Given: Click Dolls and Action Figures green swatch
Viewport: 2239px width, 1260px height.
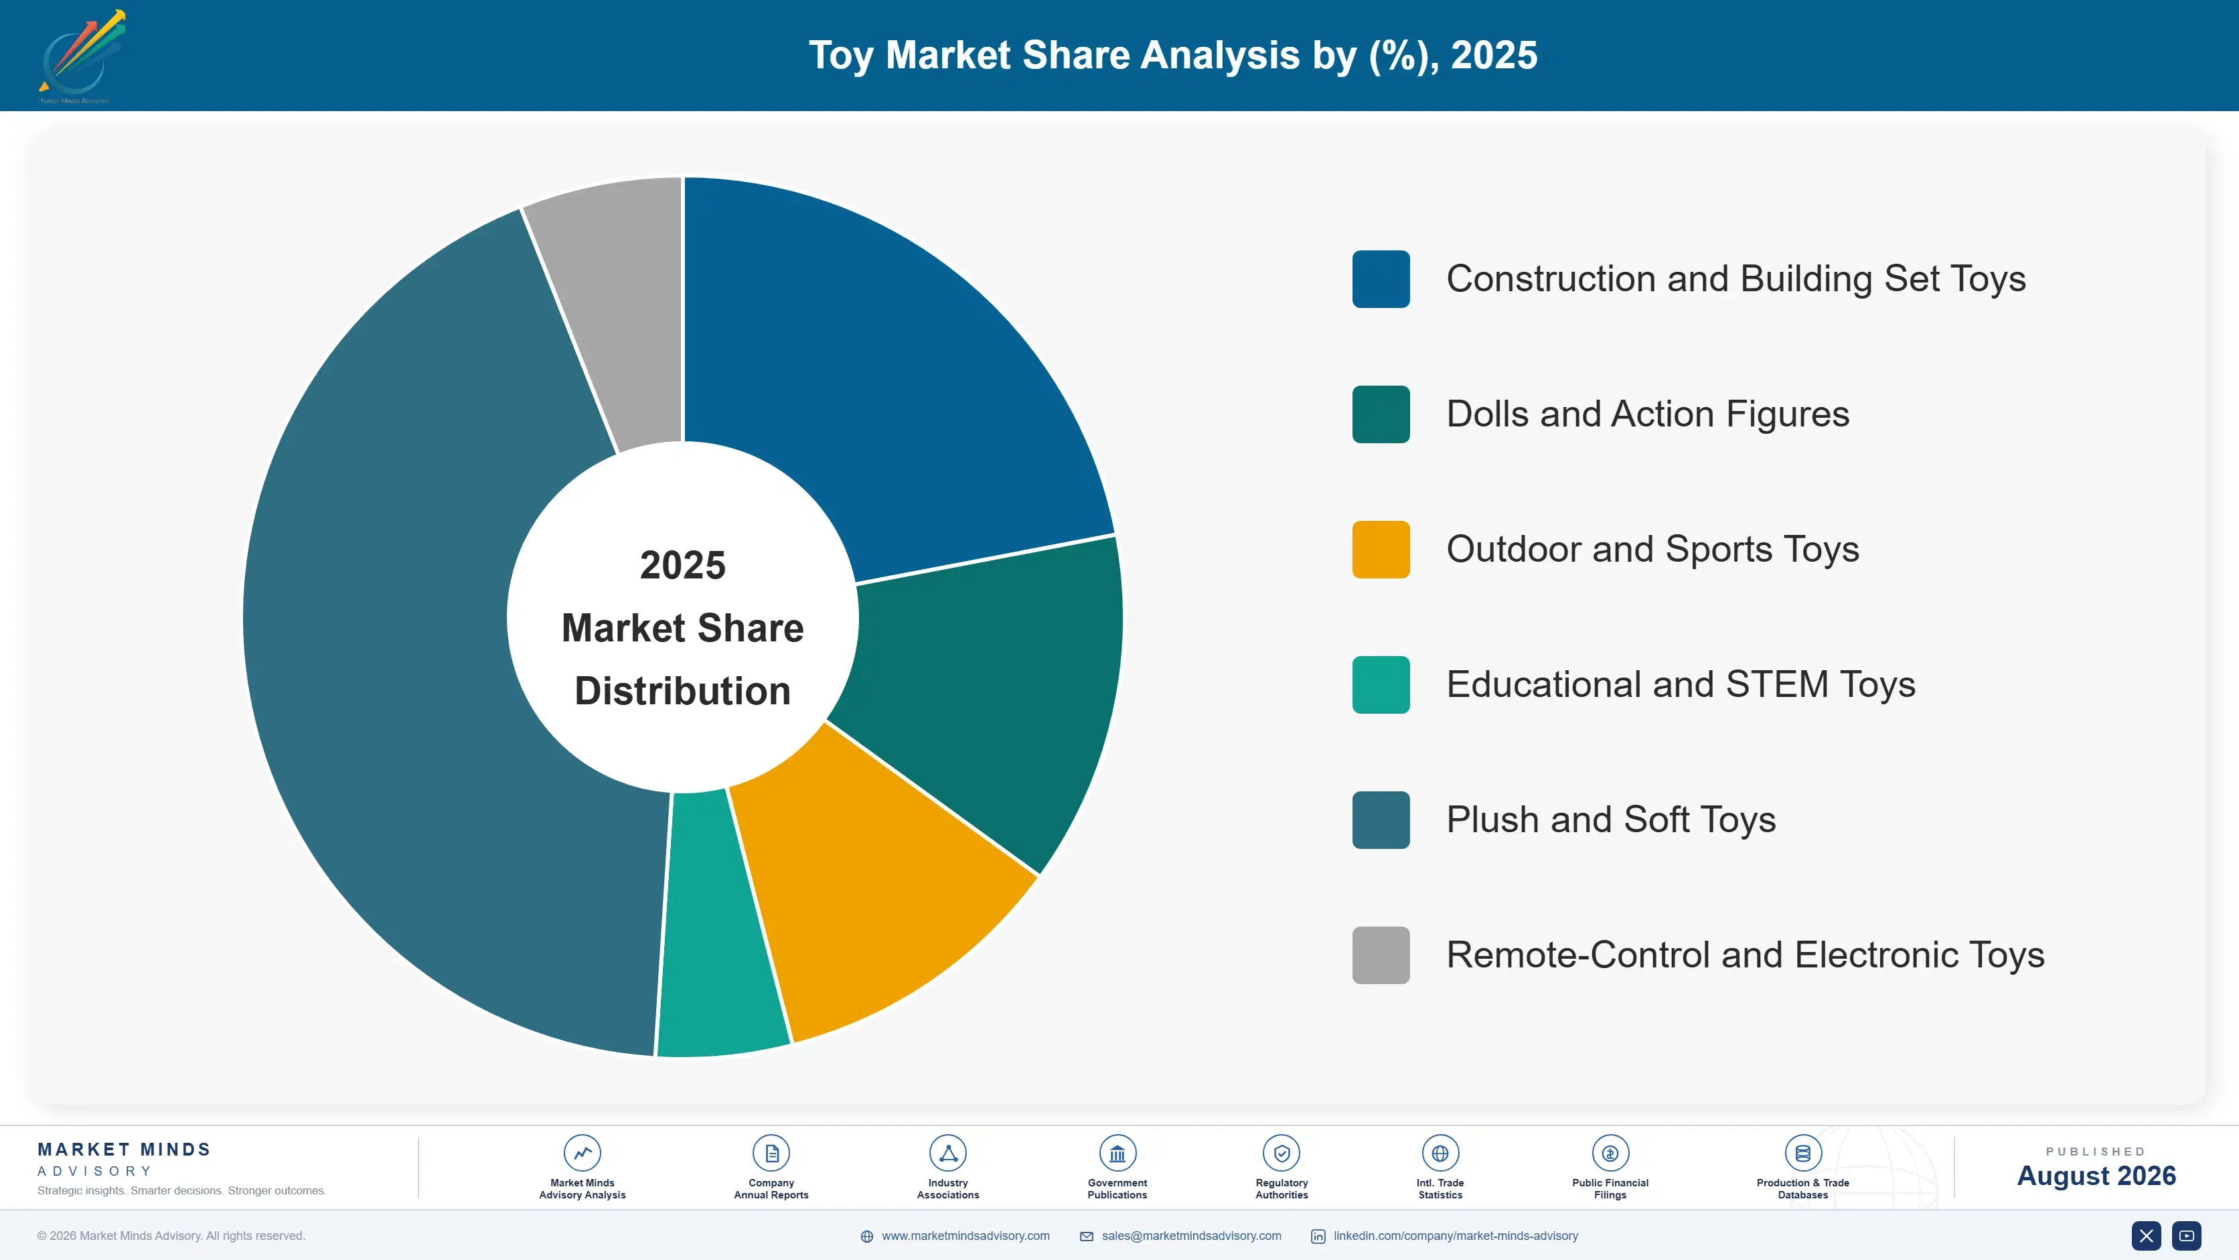Looking at the screenshot, I should (x=1381, y=414).
